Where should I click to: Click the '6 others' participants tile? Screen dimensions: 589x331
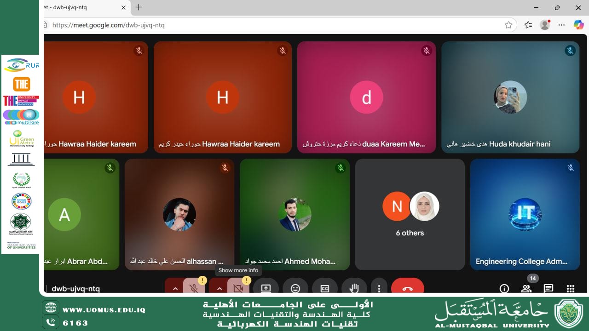410,214
